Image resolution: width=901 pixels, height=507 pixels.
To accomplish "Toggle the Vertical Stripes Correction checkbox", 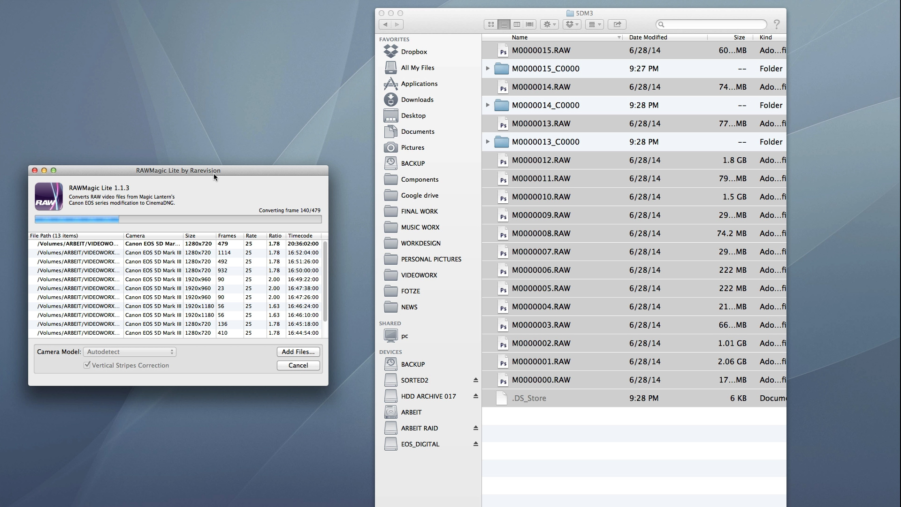I will [87, 365].
